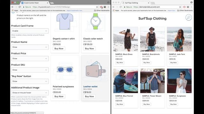Go back in the Ecwid Control Panel window
204x114 pixels.
click(12, 7)
